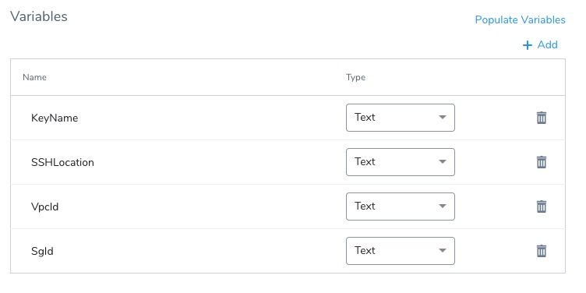Edit the KeyName name field
The height and width of the screenshot is (293, 586).
(55, 118)
